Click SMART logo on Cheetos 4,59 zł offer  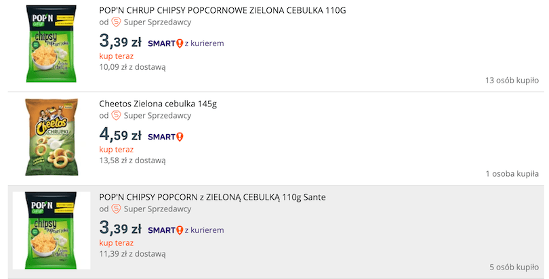[165, 137]
